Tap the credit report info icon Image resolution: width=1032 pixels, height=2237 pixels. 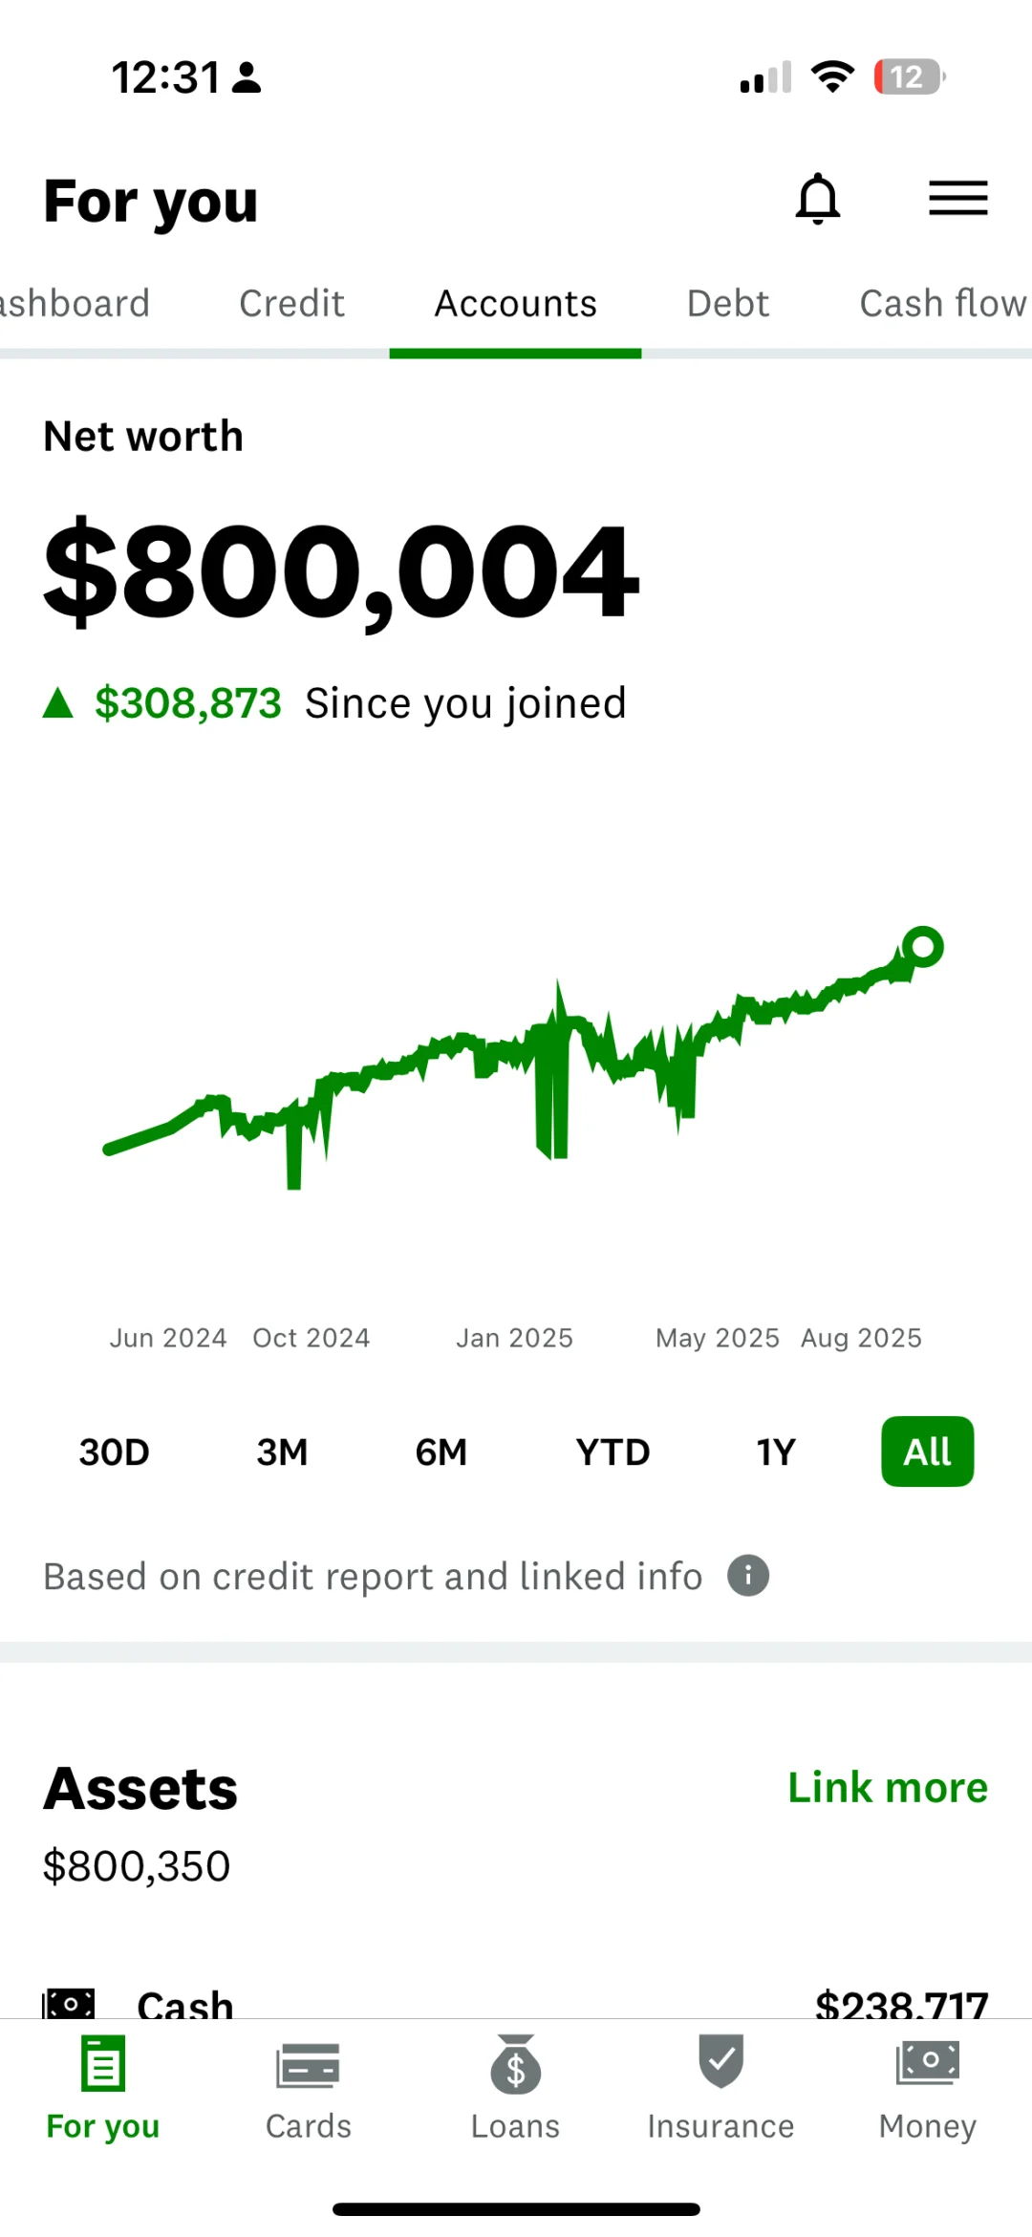[748, 1576]
